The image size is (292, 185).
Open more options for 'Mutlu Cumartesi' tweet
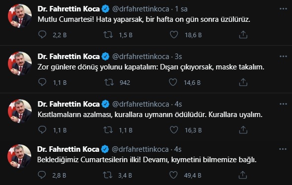click(283, 9)
